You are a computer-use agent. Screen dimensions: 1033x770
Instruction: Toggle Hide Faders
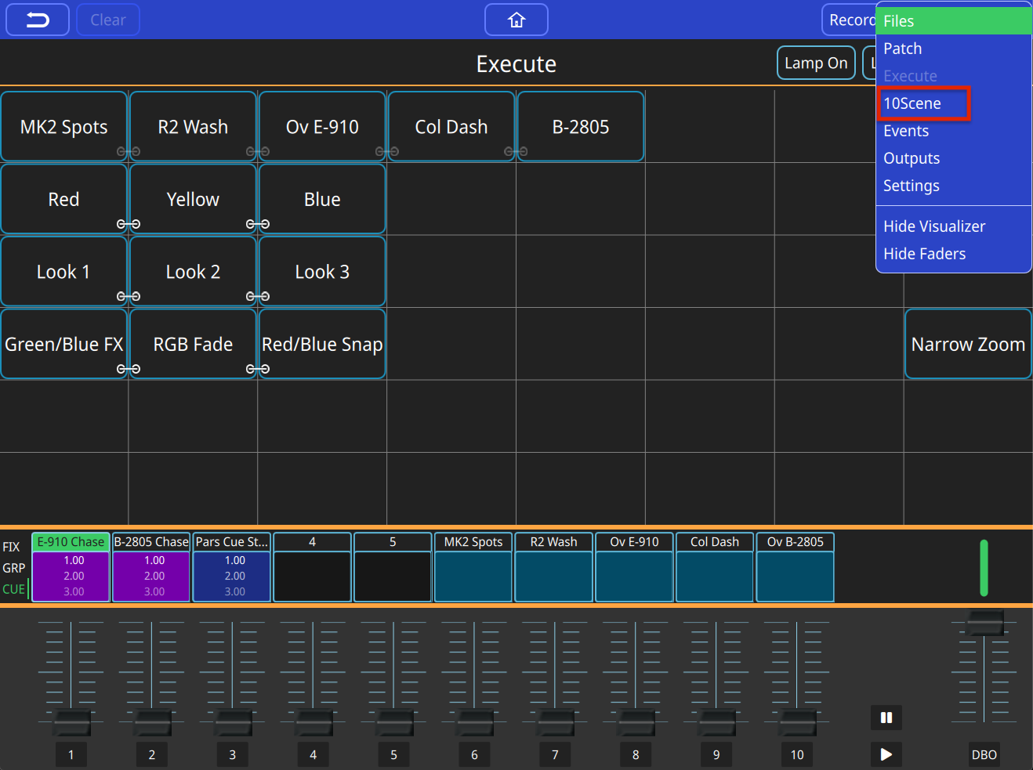(925, 253)
